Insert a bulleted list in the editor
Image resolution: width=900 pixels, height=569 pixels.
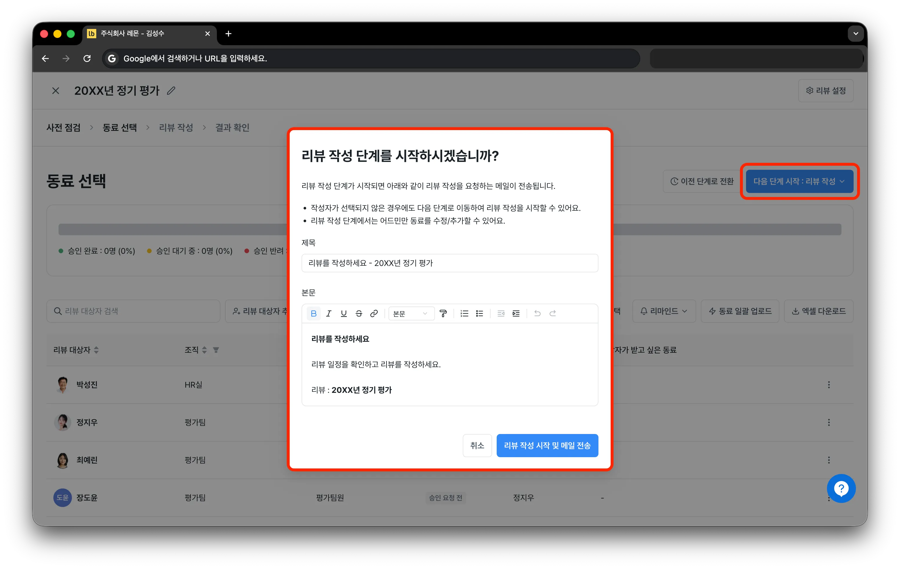click(480, 313)
